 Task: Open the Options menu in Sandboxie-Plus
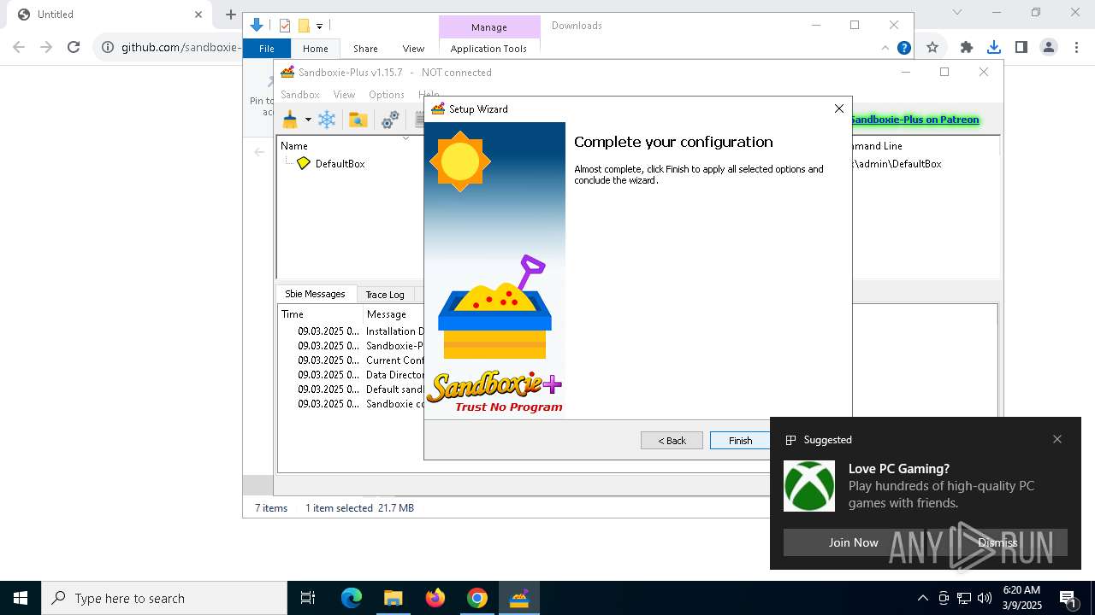[387, 95]
